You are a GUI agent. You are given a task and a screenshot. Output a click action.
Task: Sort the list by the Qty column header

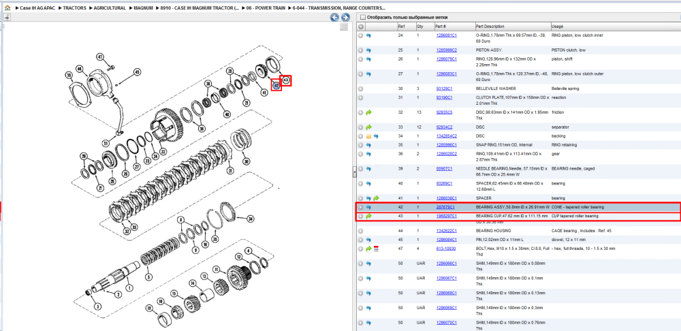pyautogui.click(x=420, y=27)
